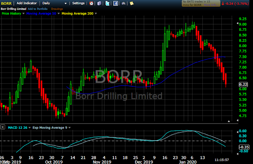This screenshot has width=253, height=164.
Task: Open the Drawings link
Action: (57, 9)
